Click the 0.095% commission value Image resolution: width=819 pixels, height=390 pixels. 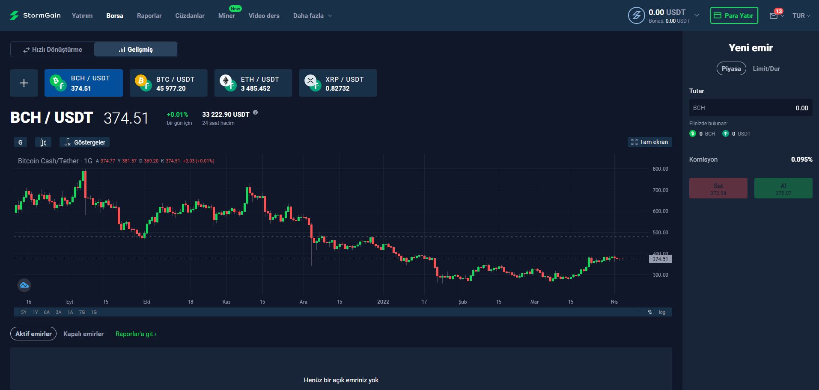click(801, 159)
